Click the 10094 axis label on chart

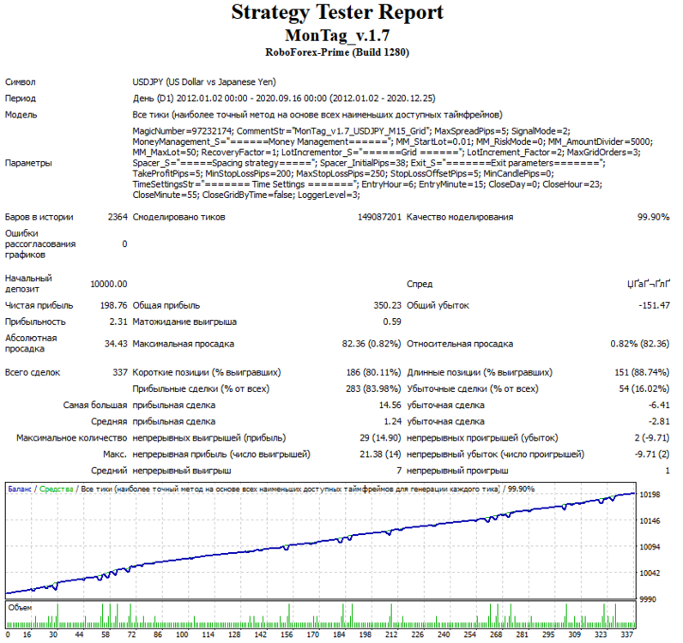coord(650,547)
